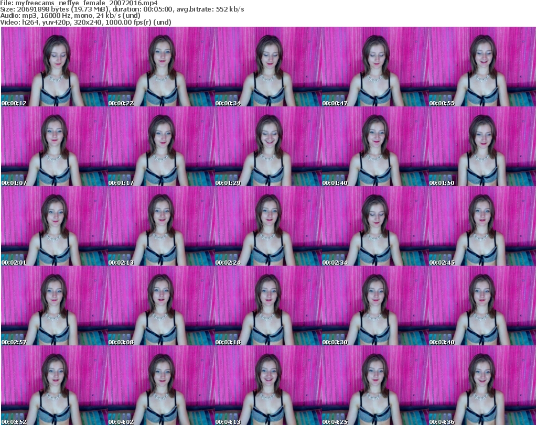537x425 pixels.
Task: Click the "Audio: mp3, 16000 Hz" line
Action: (x=70, y=15)
